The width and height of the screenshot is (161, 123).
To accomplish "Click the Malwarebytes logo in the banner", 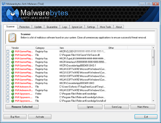I will pos(13,14).
